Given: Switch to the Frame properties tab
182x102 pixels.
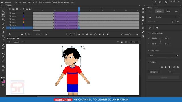Looking at the screenshot, I should click(168, 11).
